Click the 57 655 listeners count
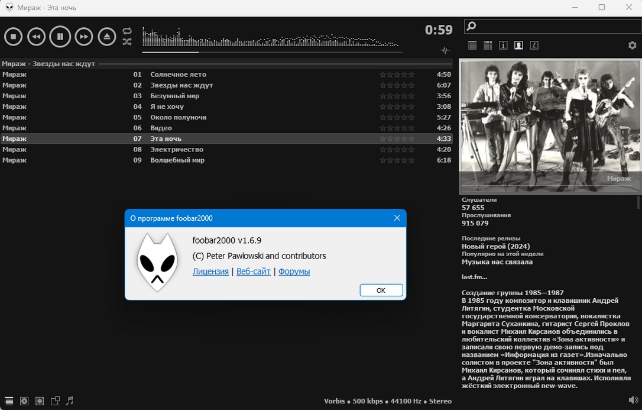642x410 pixels. tap(473, 208)
